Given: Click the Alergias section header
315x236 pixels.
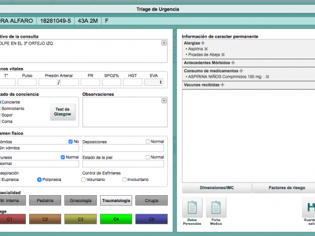Looking at the screenshot, I should (192, 43).
